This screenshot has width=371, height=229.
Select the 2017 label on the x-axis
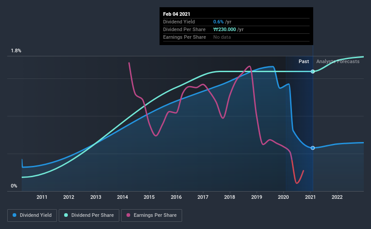click(x=203, y=197)
